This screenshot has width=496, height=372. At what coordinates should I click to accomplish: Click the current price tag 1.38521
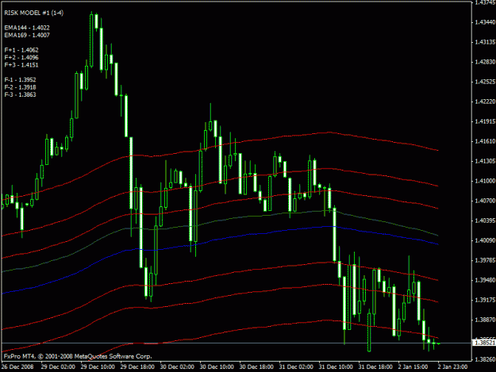point(484,343)
